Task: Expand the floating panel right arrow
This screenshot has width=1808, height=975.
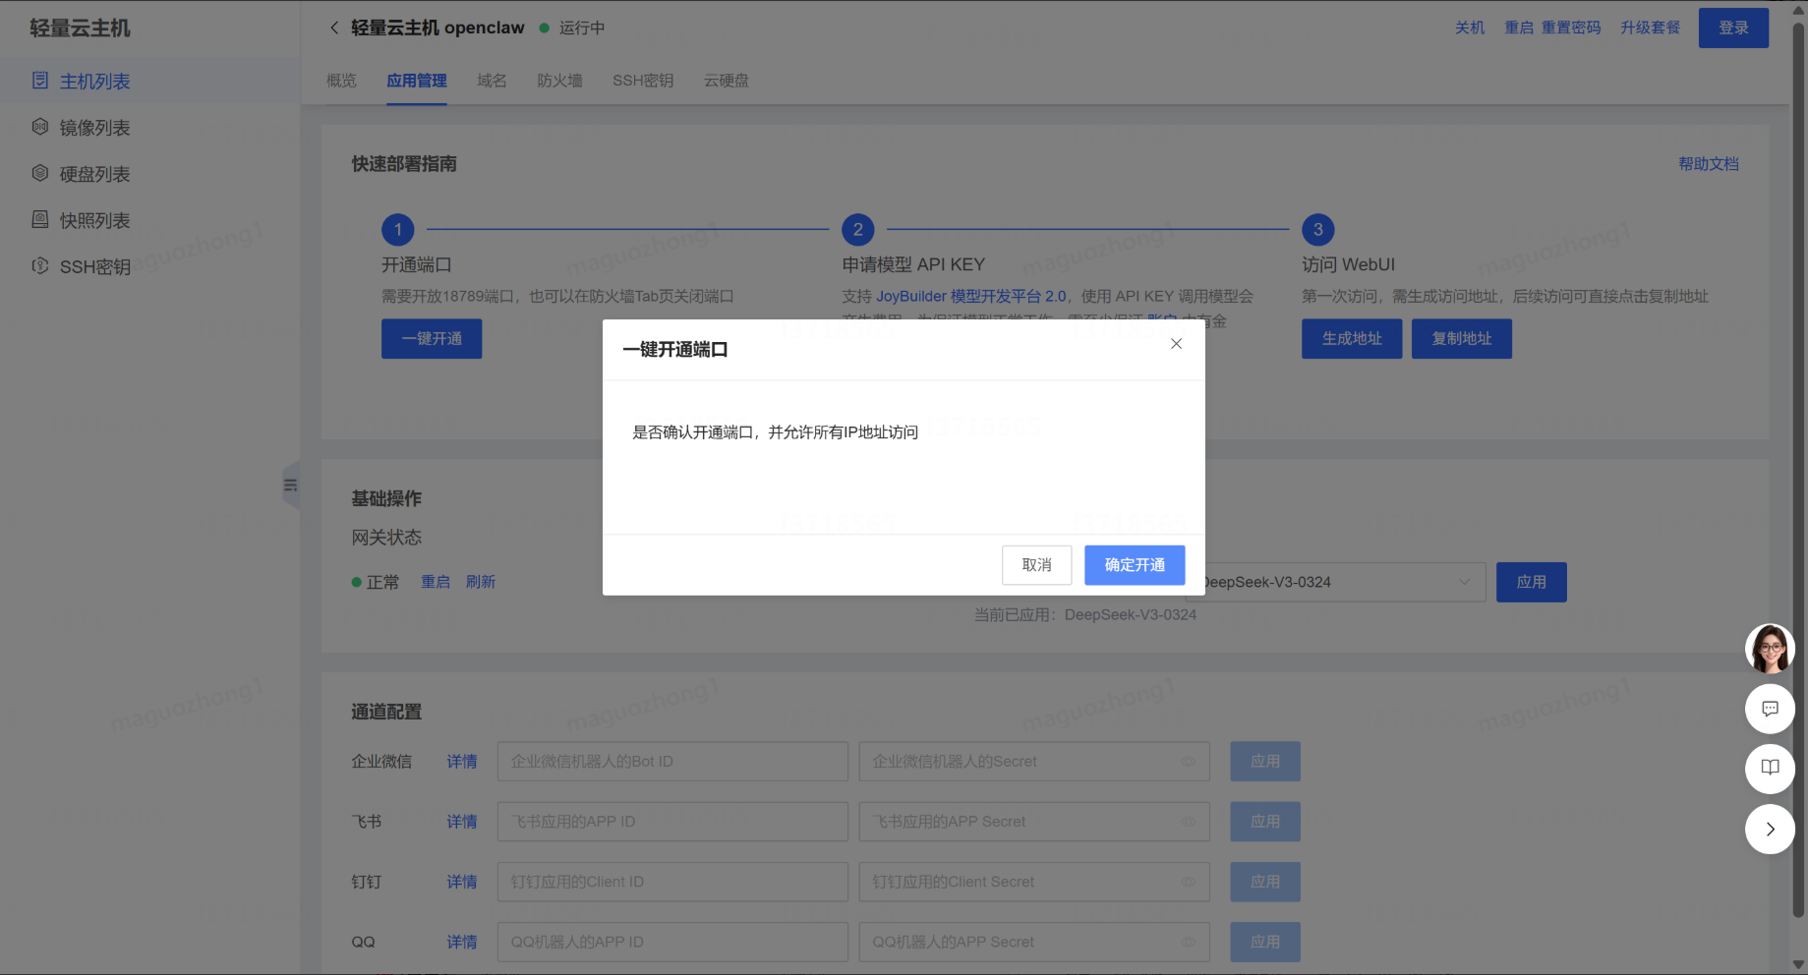Action: [x=1770, y=830]
